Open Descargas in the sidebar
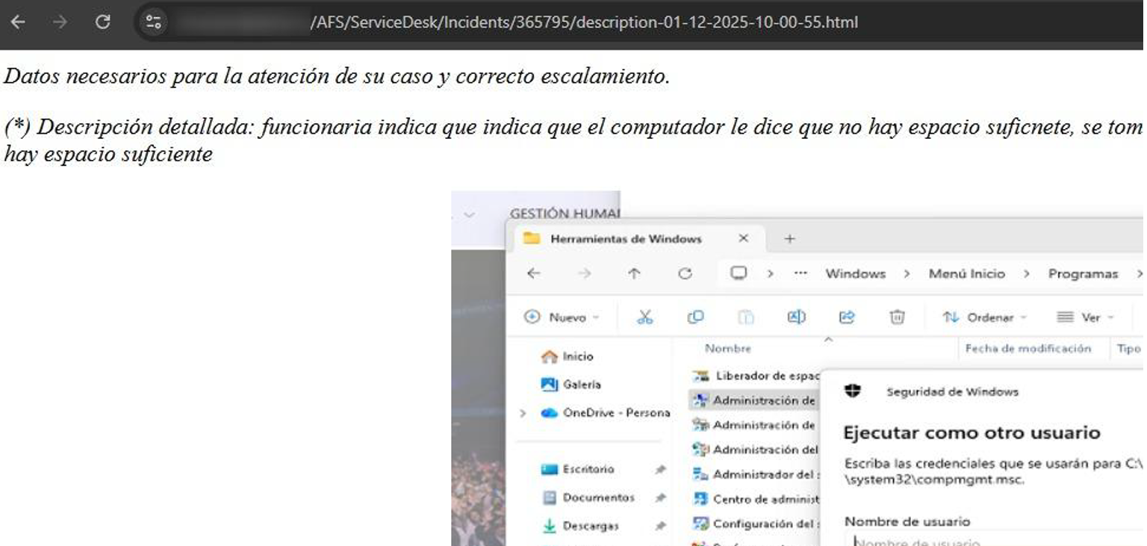The image size is (1147, 546). tap(580, 526)
